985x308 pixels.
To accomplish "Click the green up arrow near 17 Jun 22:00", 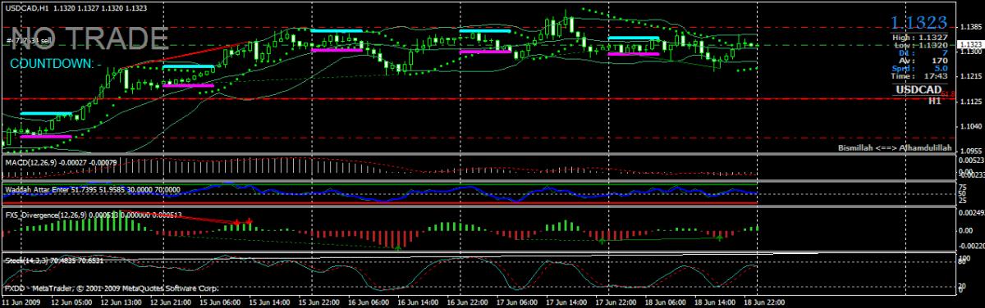I will (x=602, y=241).
